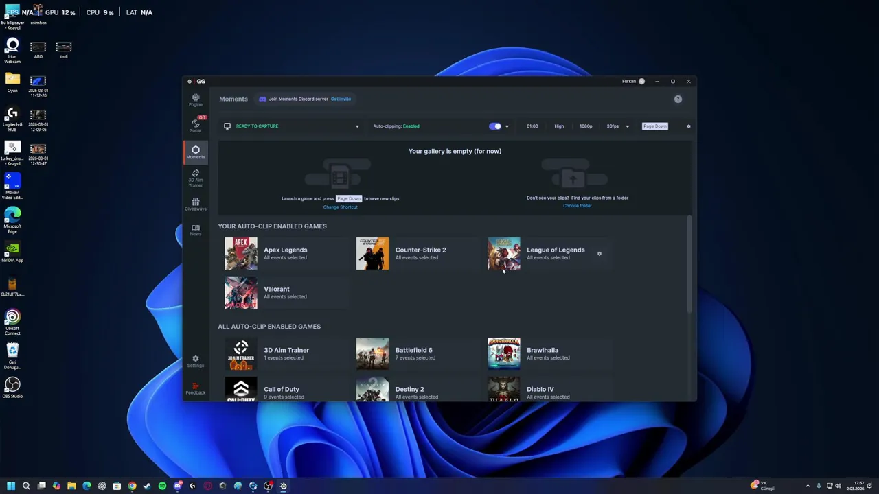Click the Irium Webcam desktop icon
Viewport: 879px width, 494px height.
[x=12, y=51]
